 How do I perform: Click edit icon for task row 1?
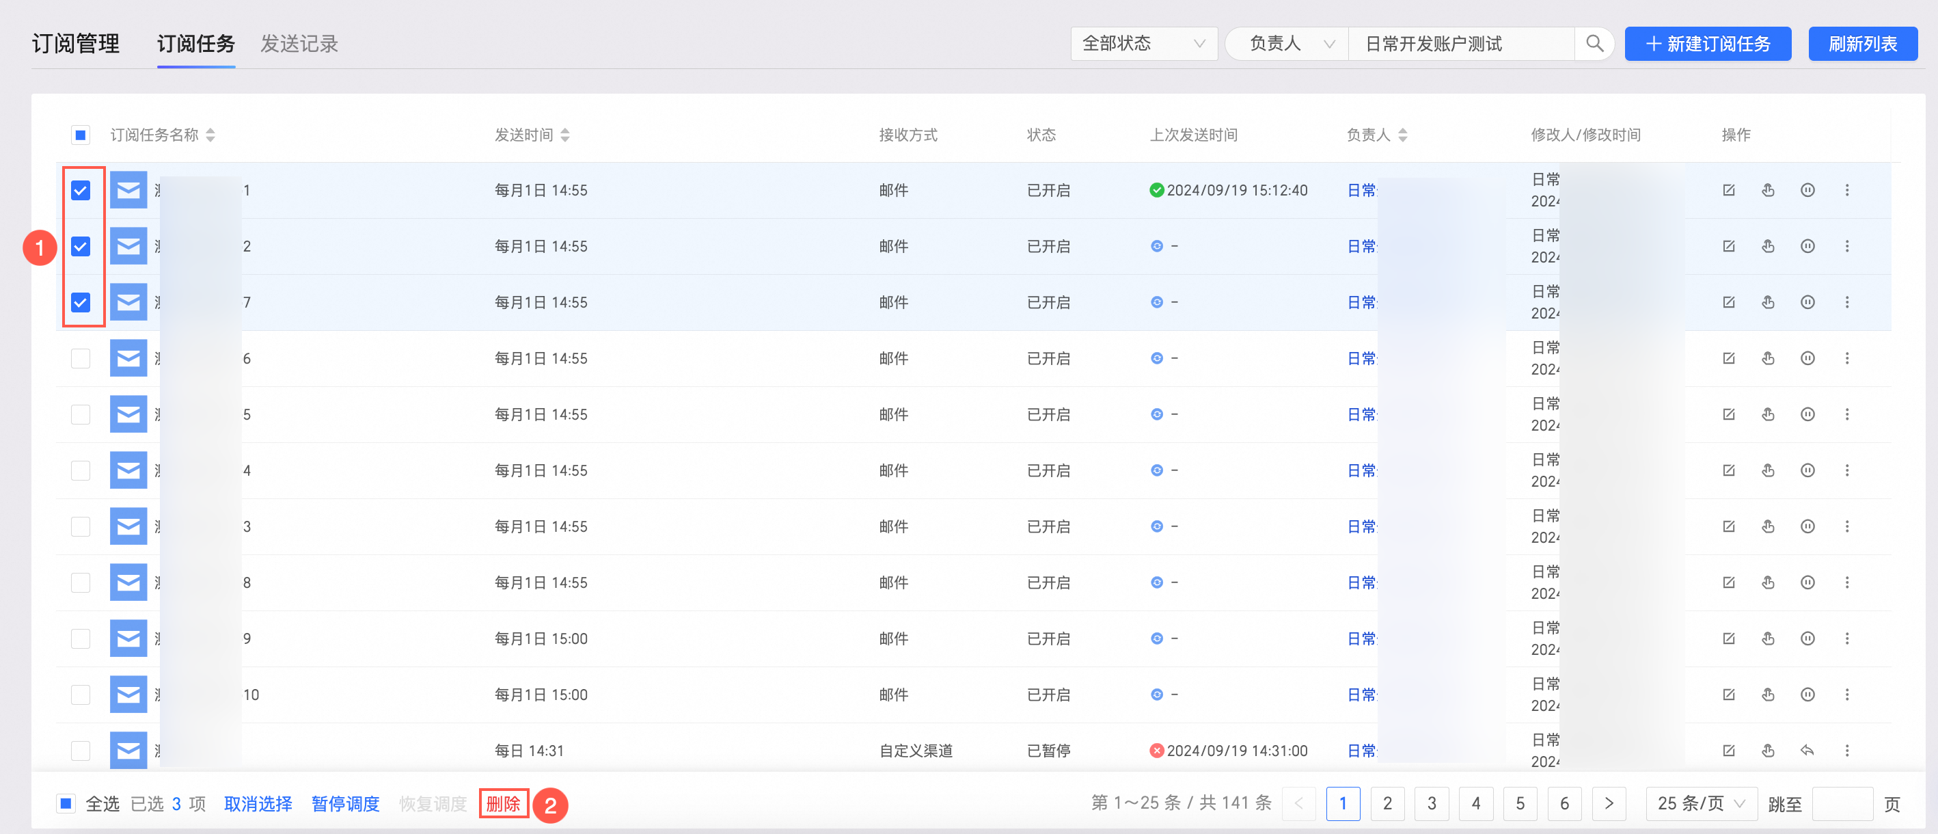[x=1728, y=191]
